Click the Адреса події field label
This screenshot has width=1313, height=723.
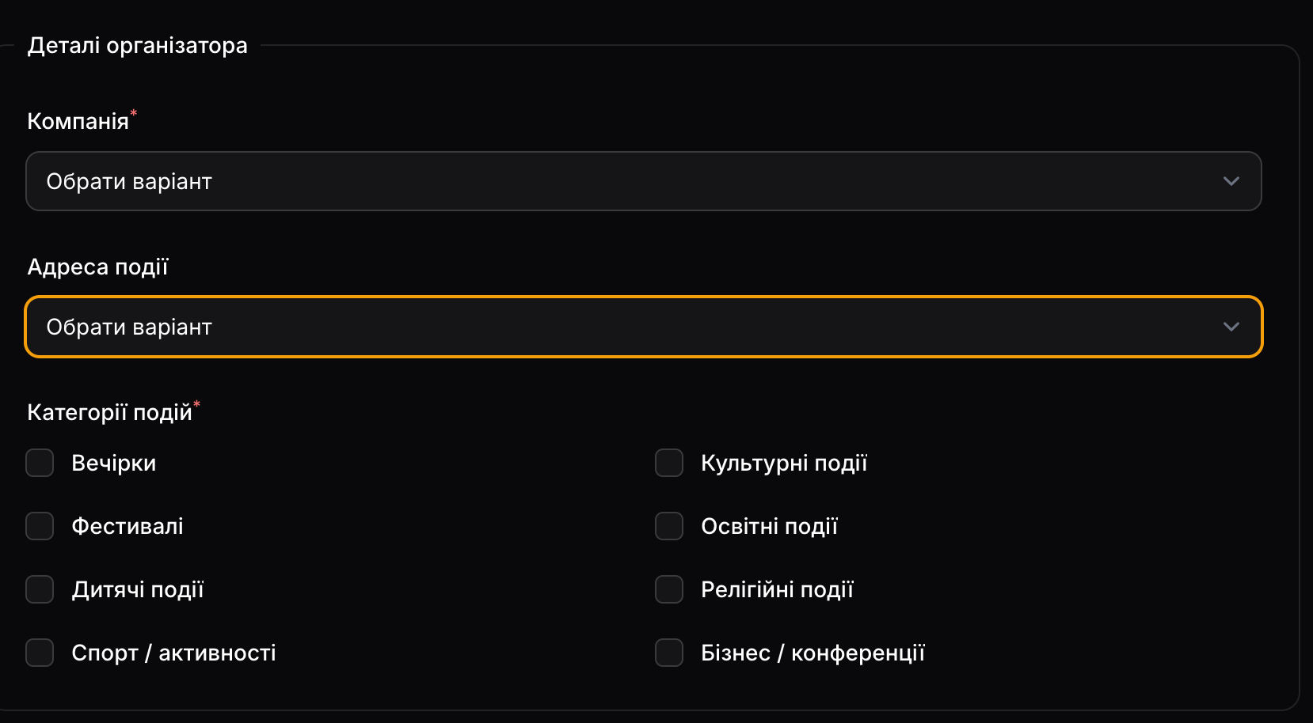coord(97,267)
